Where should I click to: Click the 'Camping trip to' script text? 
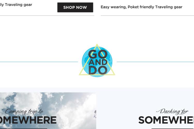[x=23, y=111]
